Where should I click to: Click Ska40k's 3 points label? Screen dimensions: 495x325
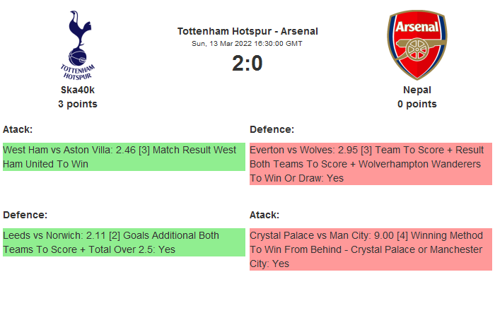coord(78,104)
